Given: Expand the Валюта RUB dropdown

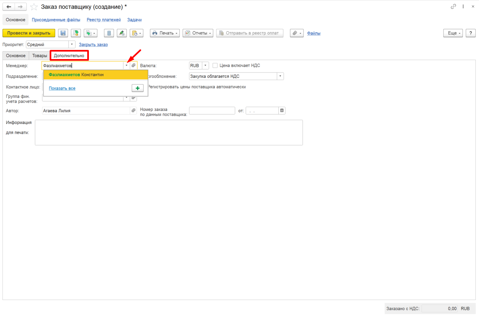Looking at the screenshot, I should click(x=205, y=65).
